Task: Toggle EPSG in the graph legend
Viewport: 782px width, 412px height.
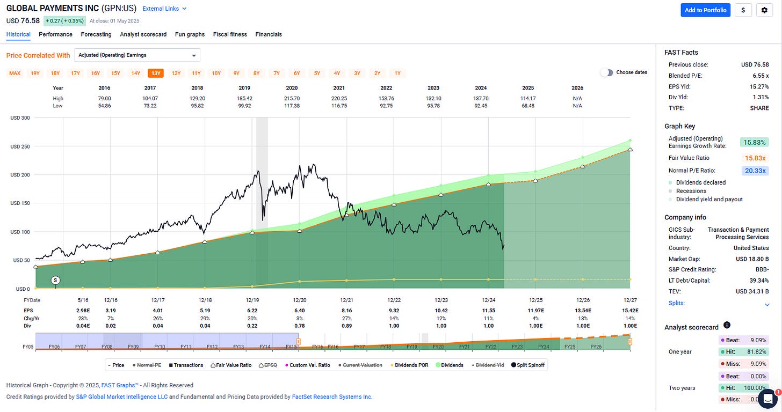Action: coord(267,365)
